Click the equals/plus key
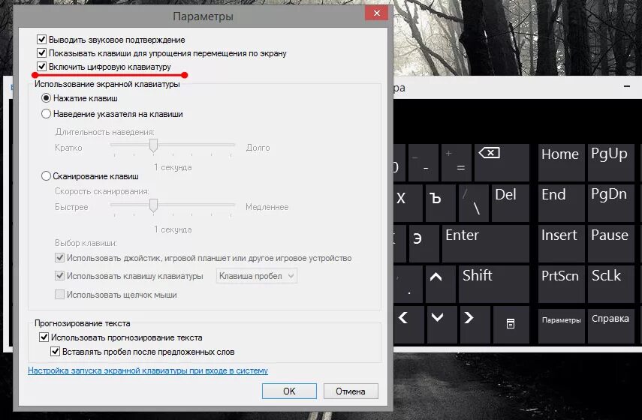Viewport: 642px width, 420px height. click(457, 163)
